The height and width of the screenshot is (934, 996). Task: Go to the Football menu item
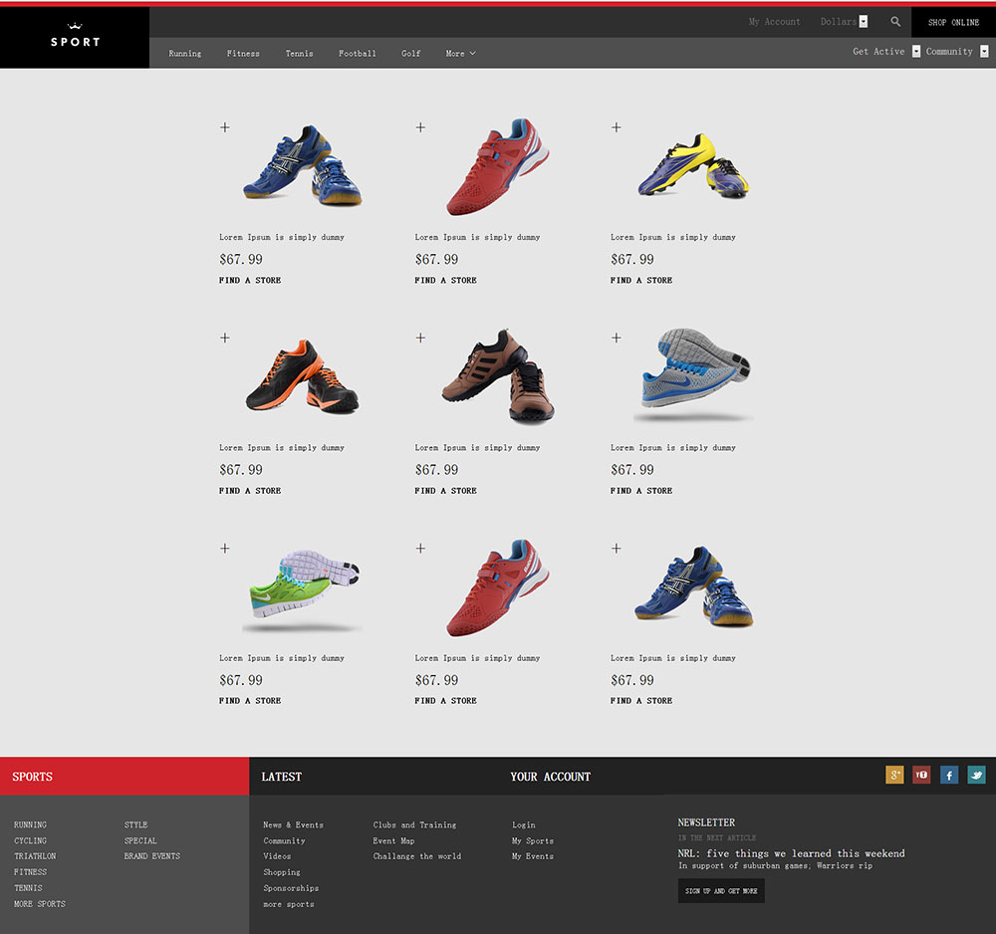(x=357, y=54)
